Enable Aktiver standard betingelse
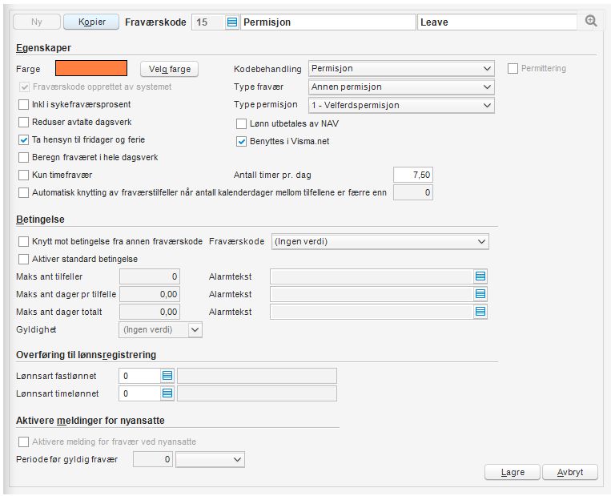Image resolution: width=611 pixels, height=496 pixels. tap(24, 260)
